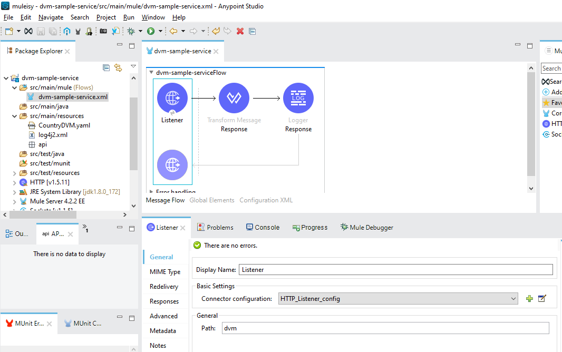Screen dimensions: 562x352
Task: Select log4j2.xml file
Action: (53, 135)
